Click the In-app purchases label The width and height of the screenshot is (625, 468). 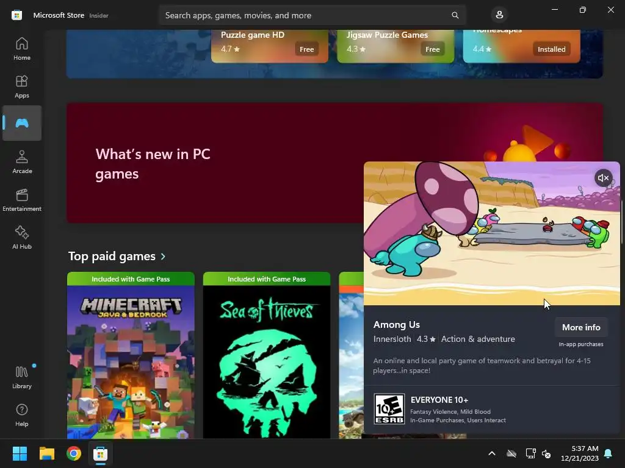[x=581, y=344]
